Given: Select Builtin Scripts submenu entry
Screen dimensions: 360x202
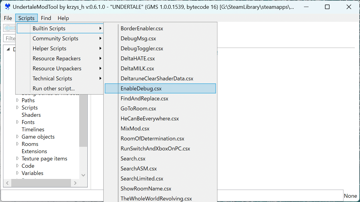Looking at the screenshot, I should (60, 29).
